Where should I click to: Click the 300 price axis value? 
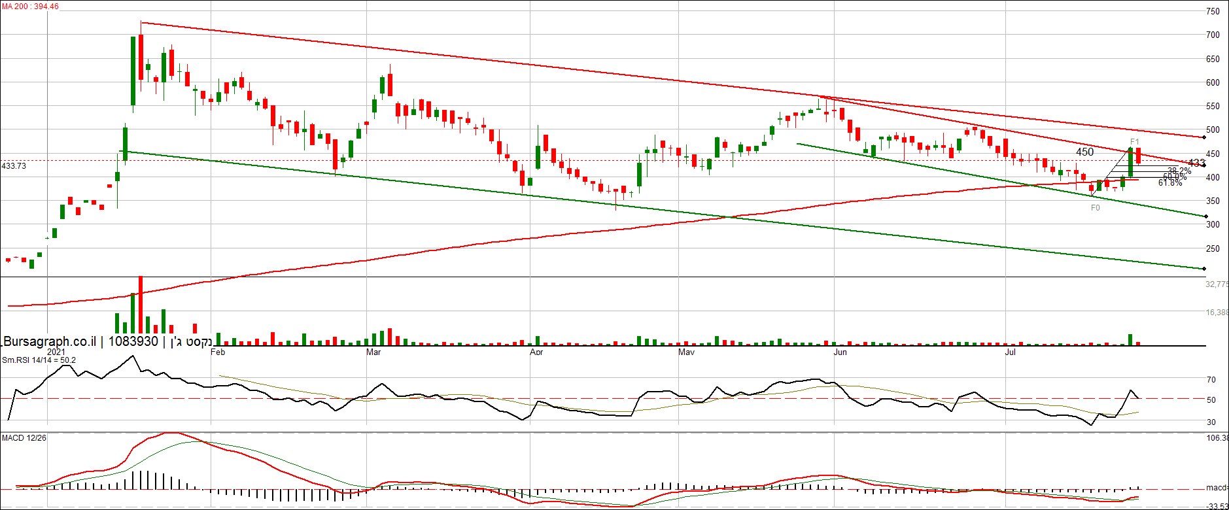pyautogui.click(x=1213, y=224)
